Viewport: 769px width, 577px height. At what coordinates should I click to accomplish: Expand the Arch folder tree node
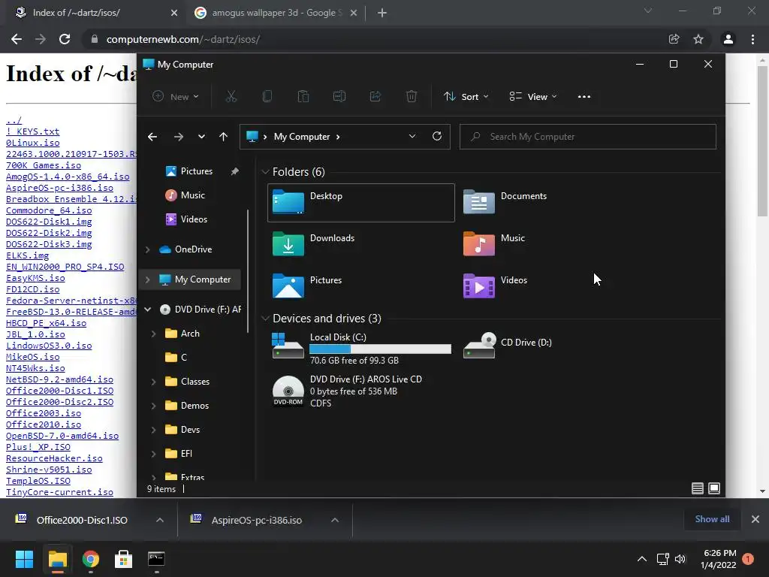tap(153, 334)
